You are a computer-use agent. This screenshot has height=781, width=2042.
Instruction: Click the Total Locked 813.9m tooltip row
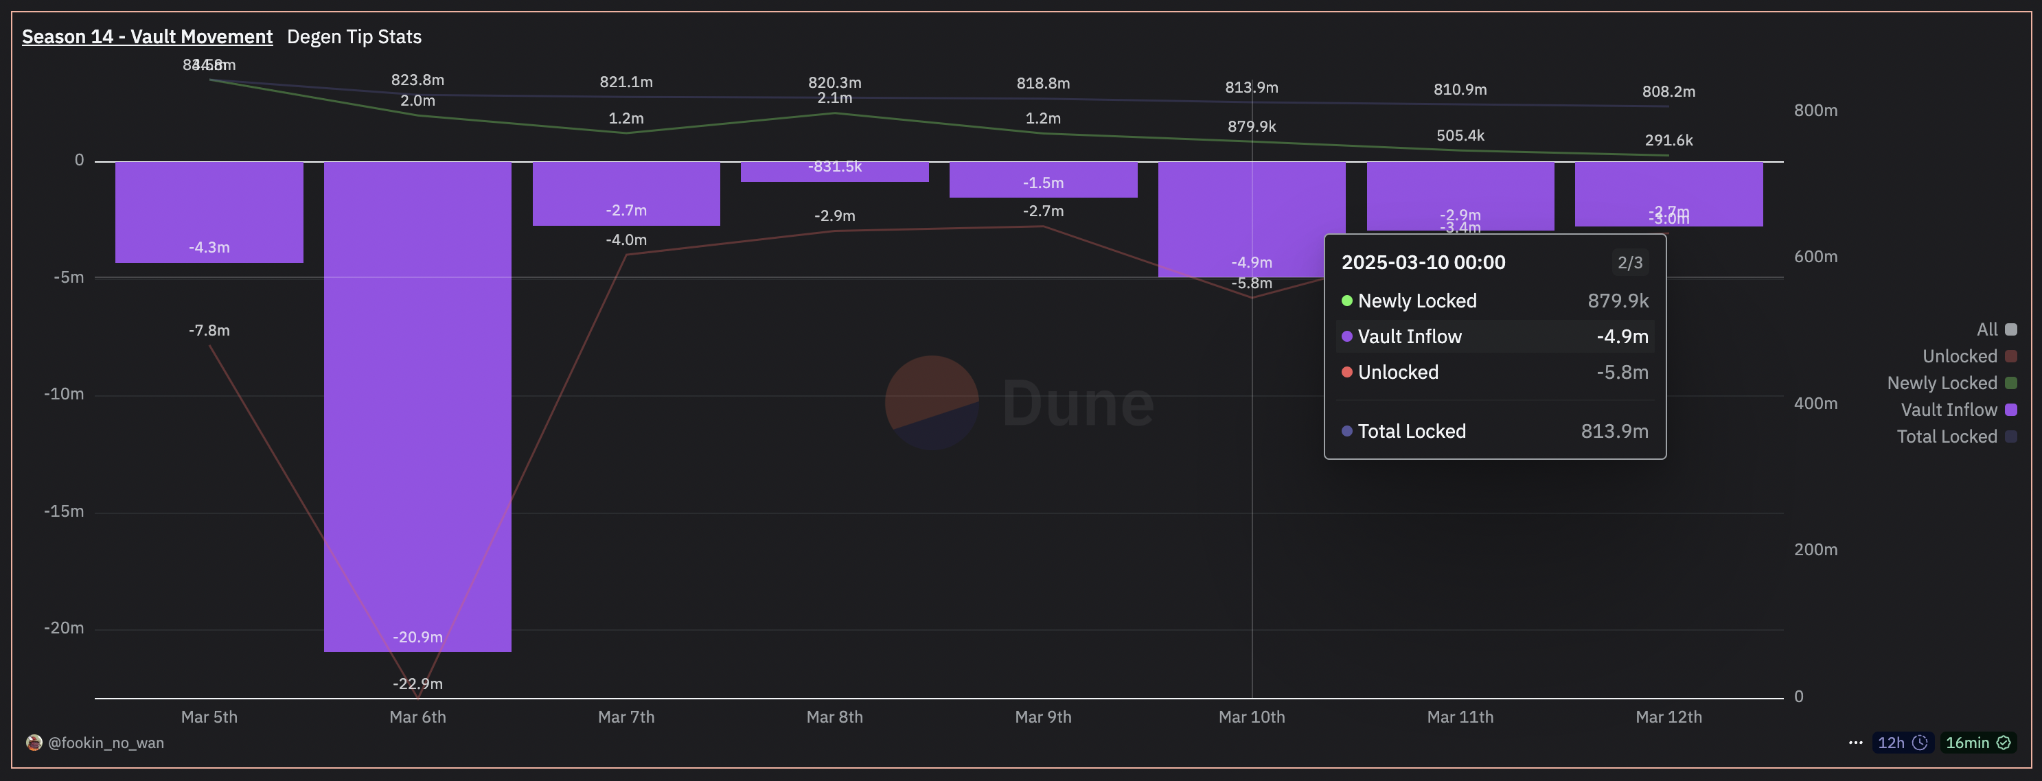pyautogui.click(x=1495, y=432)
